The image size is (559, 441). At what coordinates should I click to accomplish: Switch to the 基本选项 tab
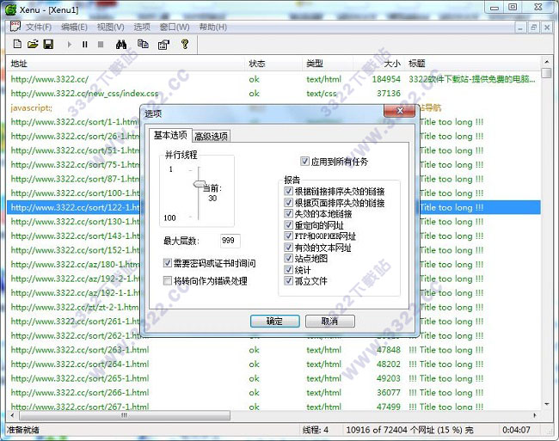pyautogui.click(x=170, y=135)
